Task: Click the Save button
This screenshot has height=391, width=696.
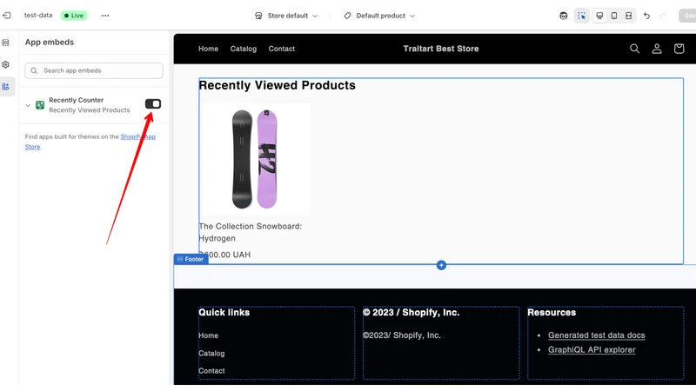Action: 688,16
